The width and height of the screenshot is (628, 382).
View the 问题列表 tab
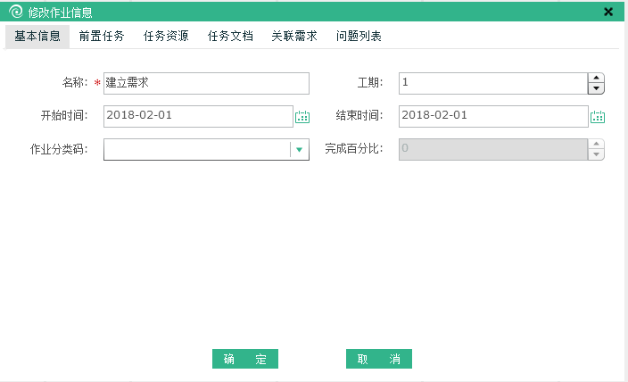[x=359, y=37]
